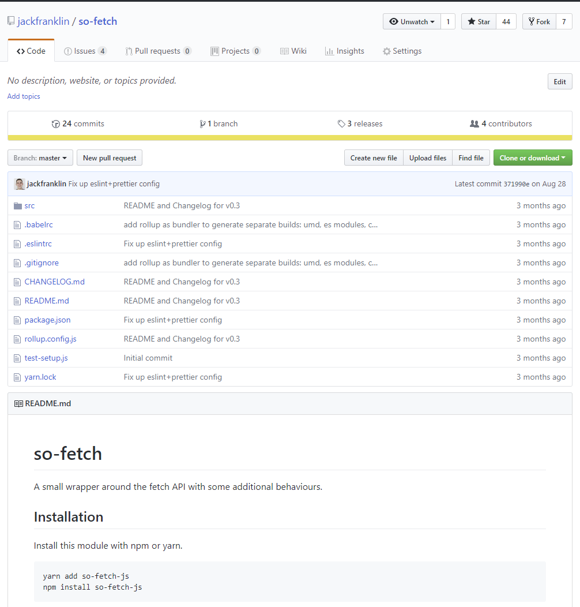The height and width of the screenshot is (607, 580).
Task: View the 3 releases link
Action: coord(360,124)
